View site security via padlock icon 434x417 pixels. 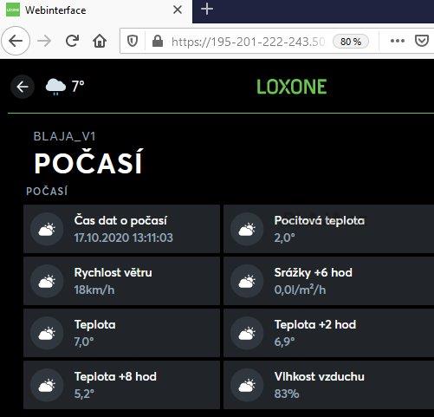point(158,41)
